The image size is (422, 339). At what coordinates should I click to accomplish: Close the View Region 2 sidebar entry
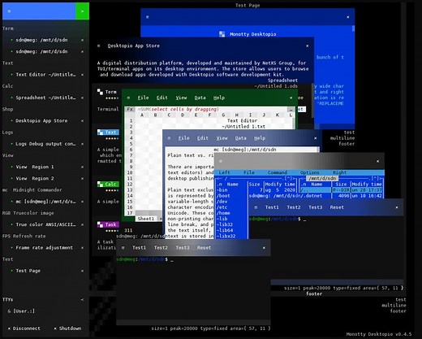point(82,179)
